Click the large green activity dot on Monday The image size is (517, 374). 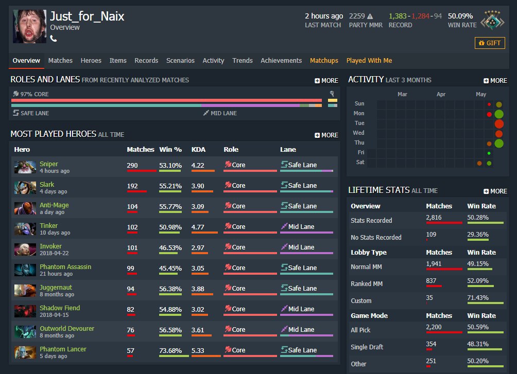point(499,114)
